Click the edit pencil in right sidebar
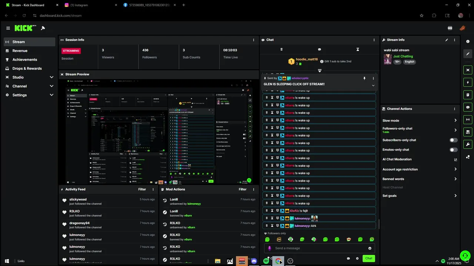This screenshot has width=474, height=266. [468, 54]
